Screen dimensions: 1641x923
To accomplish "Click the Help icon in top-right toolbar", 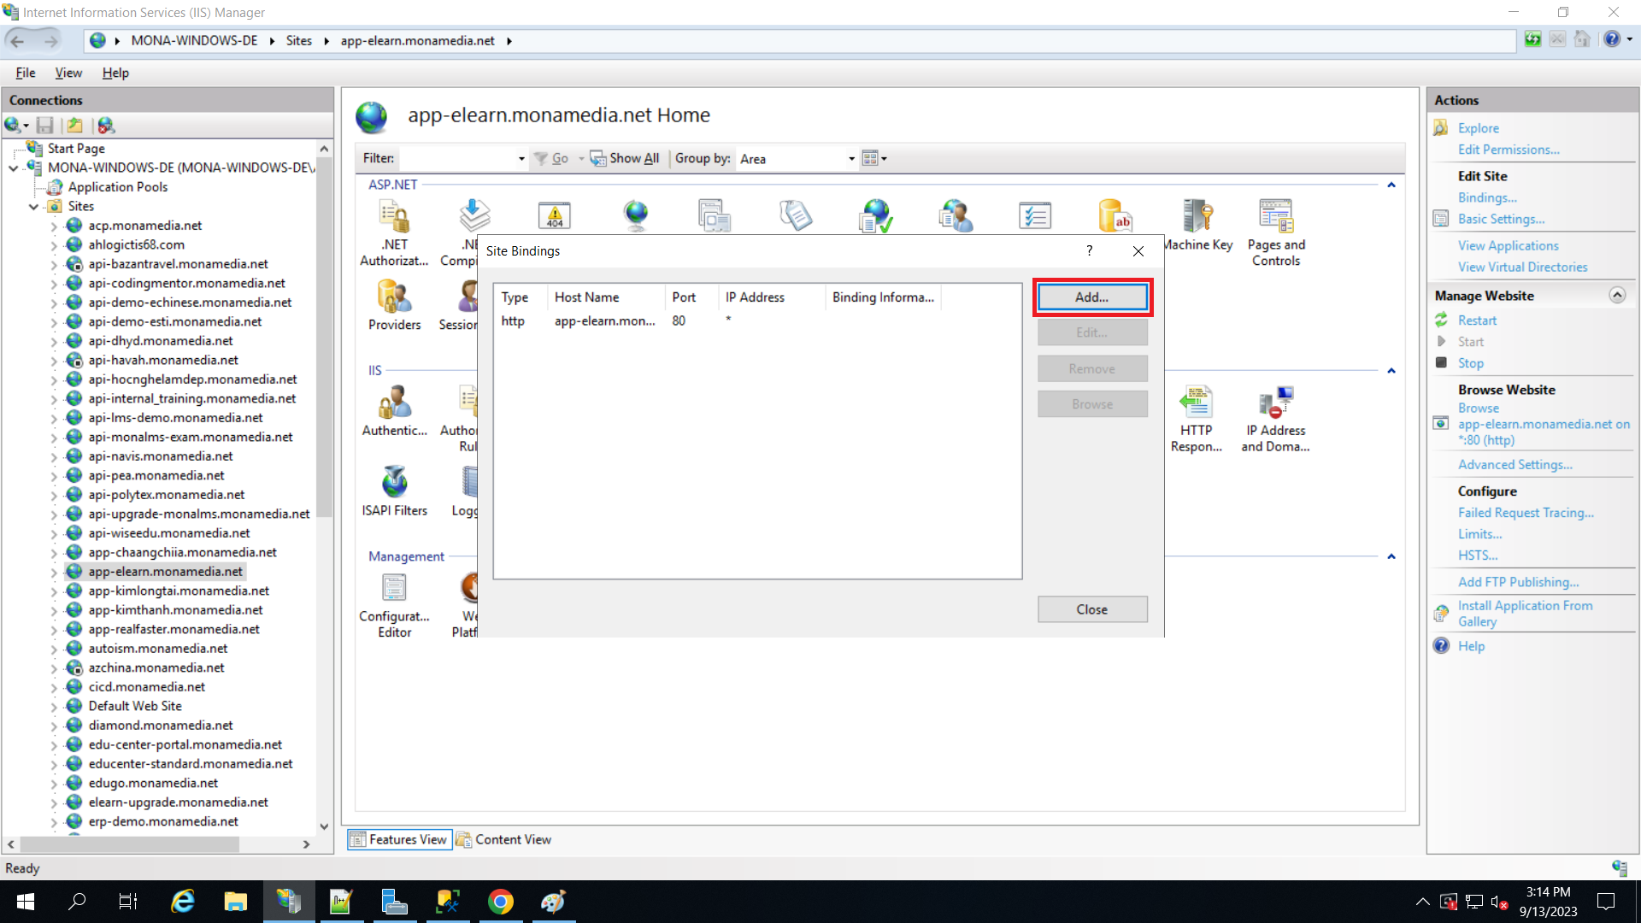I will pyautogui.click(x=1612, y=39).
